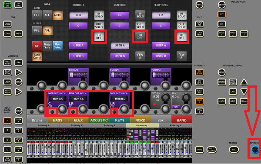Click the PRES 3 button
Viewport: 261px width, 164px height.
coord(244,34)
